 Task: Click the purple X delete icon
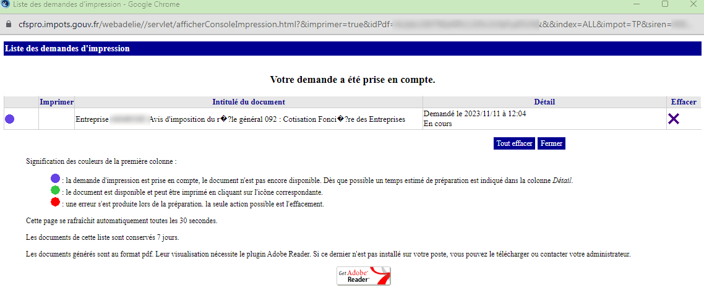click(x=674, y=119)
